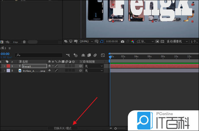Expand the FengX layer properties
The height and width of the screenshot is (131, 199).
point(4,66)
